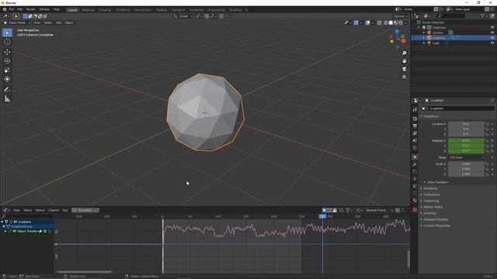Toggle X-ray view in viewport header
Image resolution: width=497 pixels, height=279 pixels.
(x=379, y=22)
